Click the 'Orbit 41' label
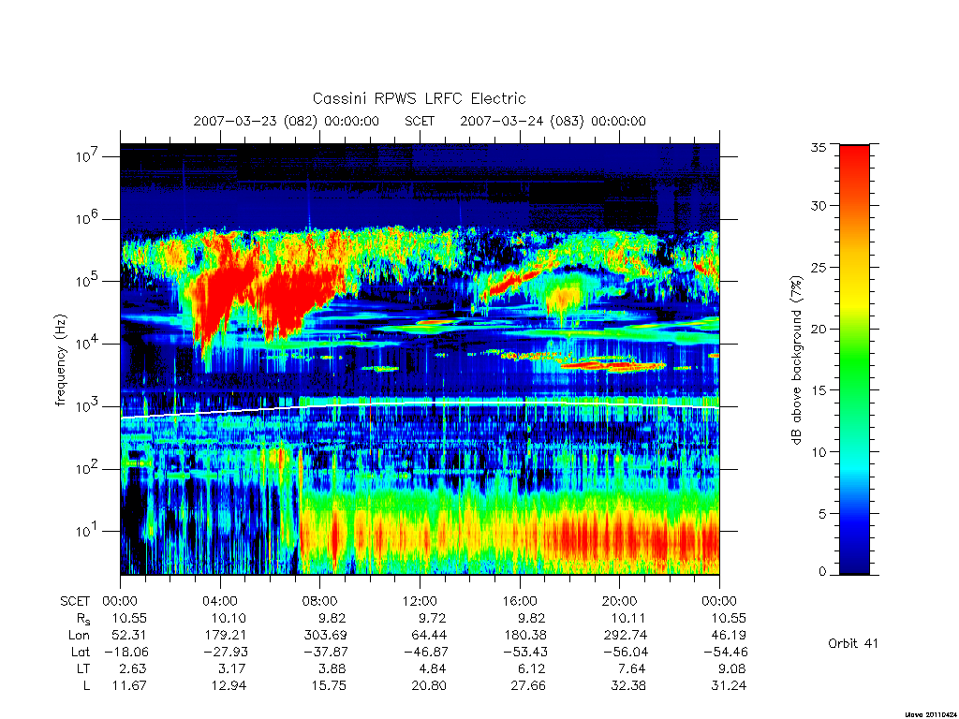This screenshot has height=719, width=959. (853, 643)
